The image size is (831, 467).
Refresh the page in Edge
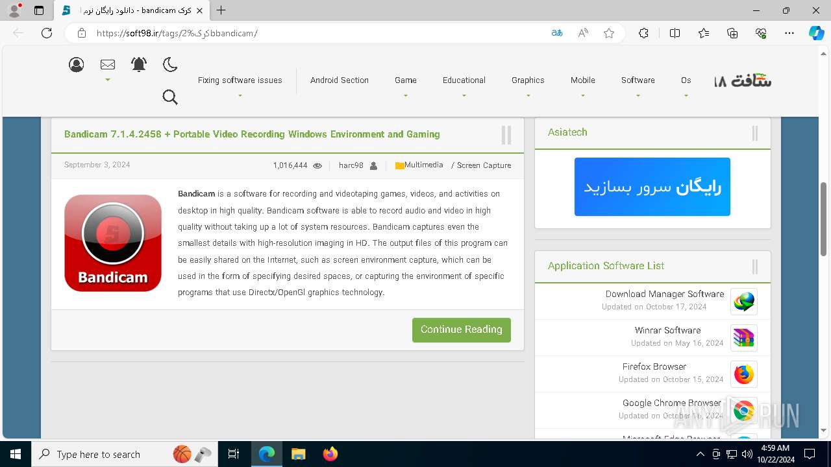(47, 33)
